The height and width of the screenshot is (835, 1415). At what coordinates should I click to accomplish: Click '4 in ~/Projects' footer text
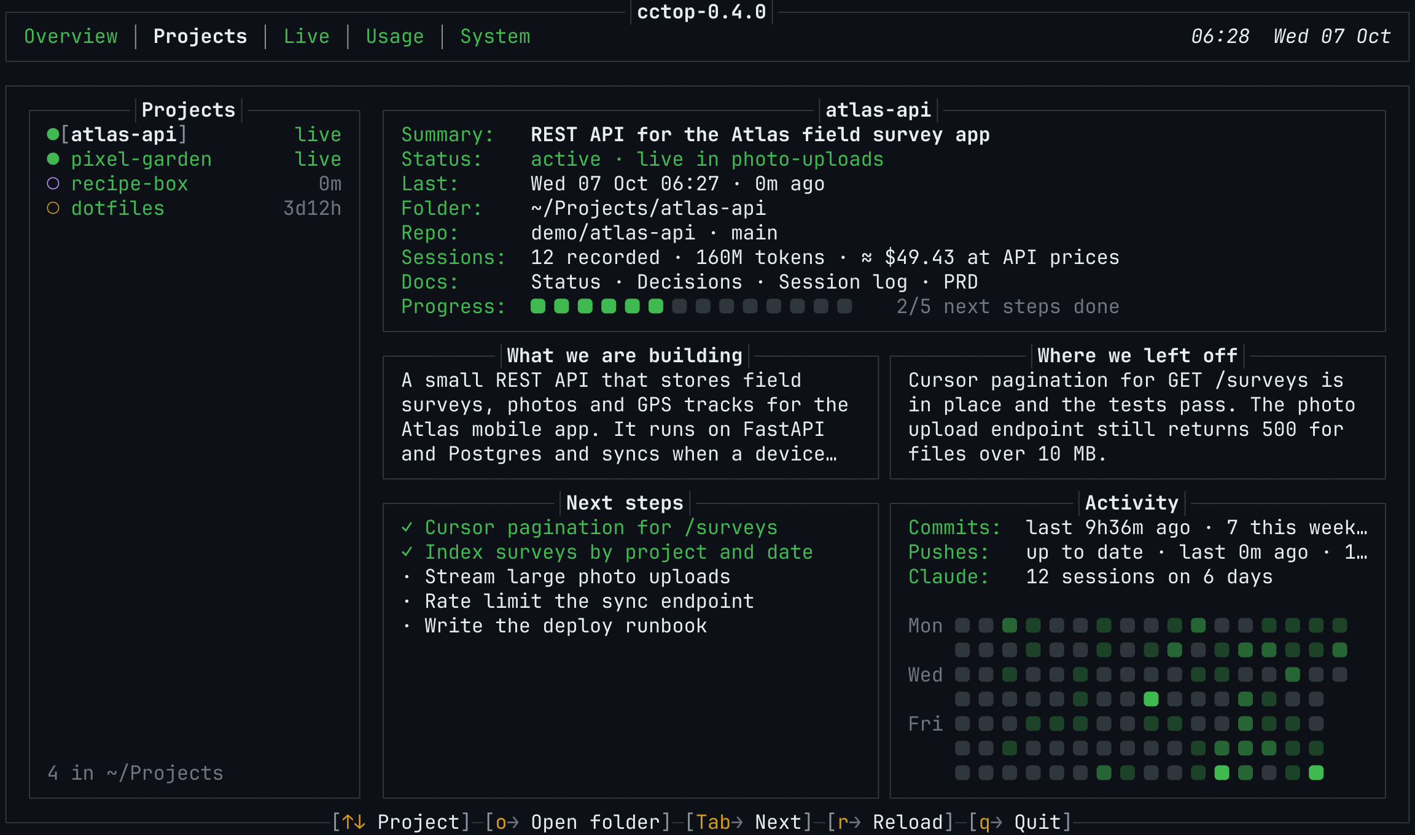click(135, 773)
